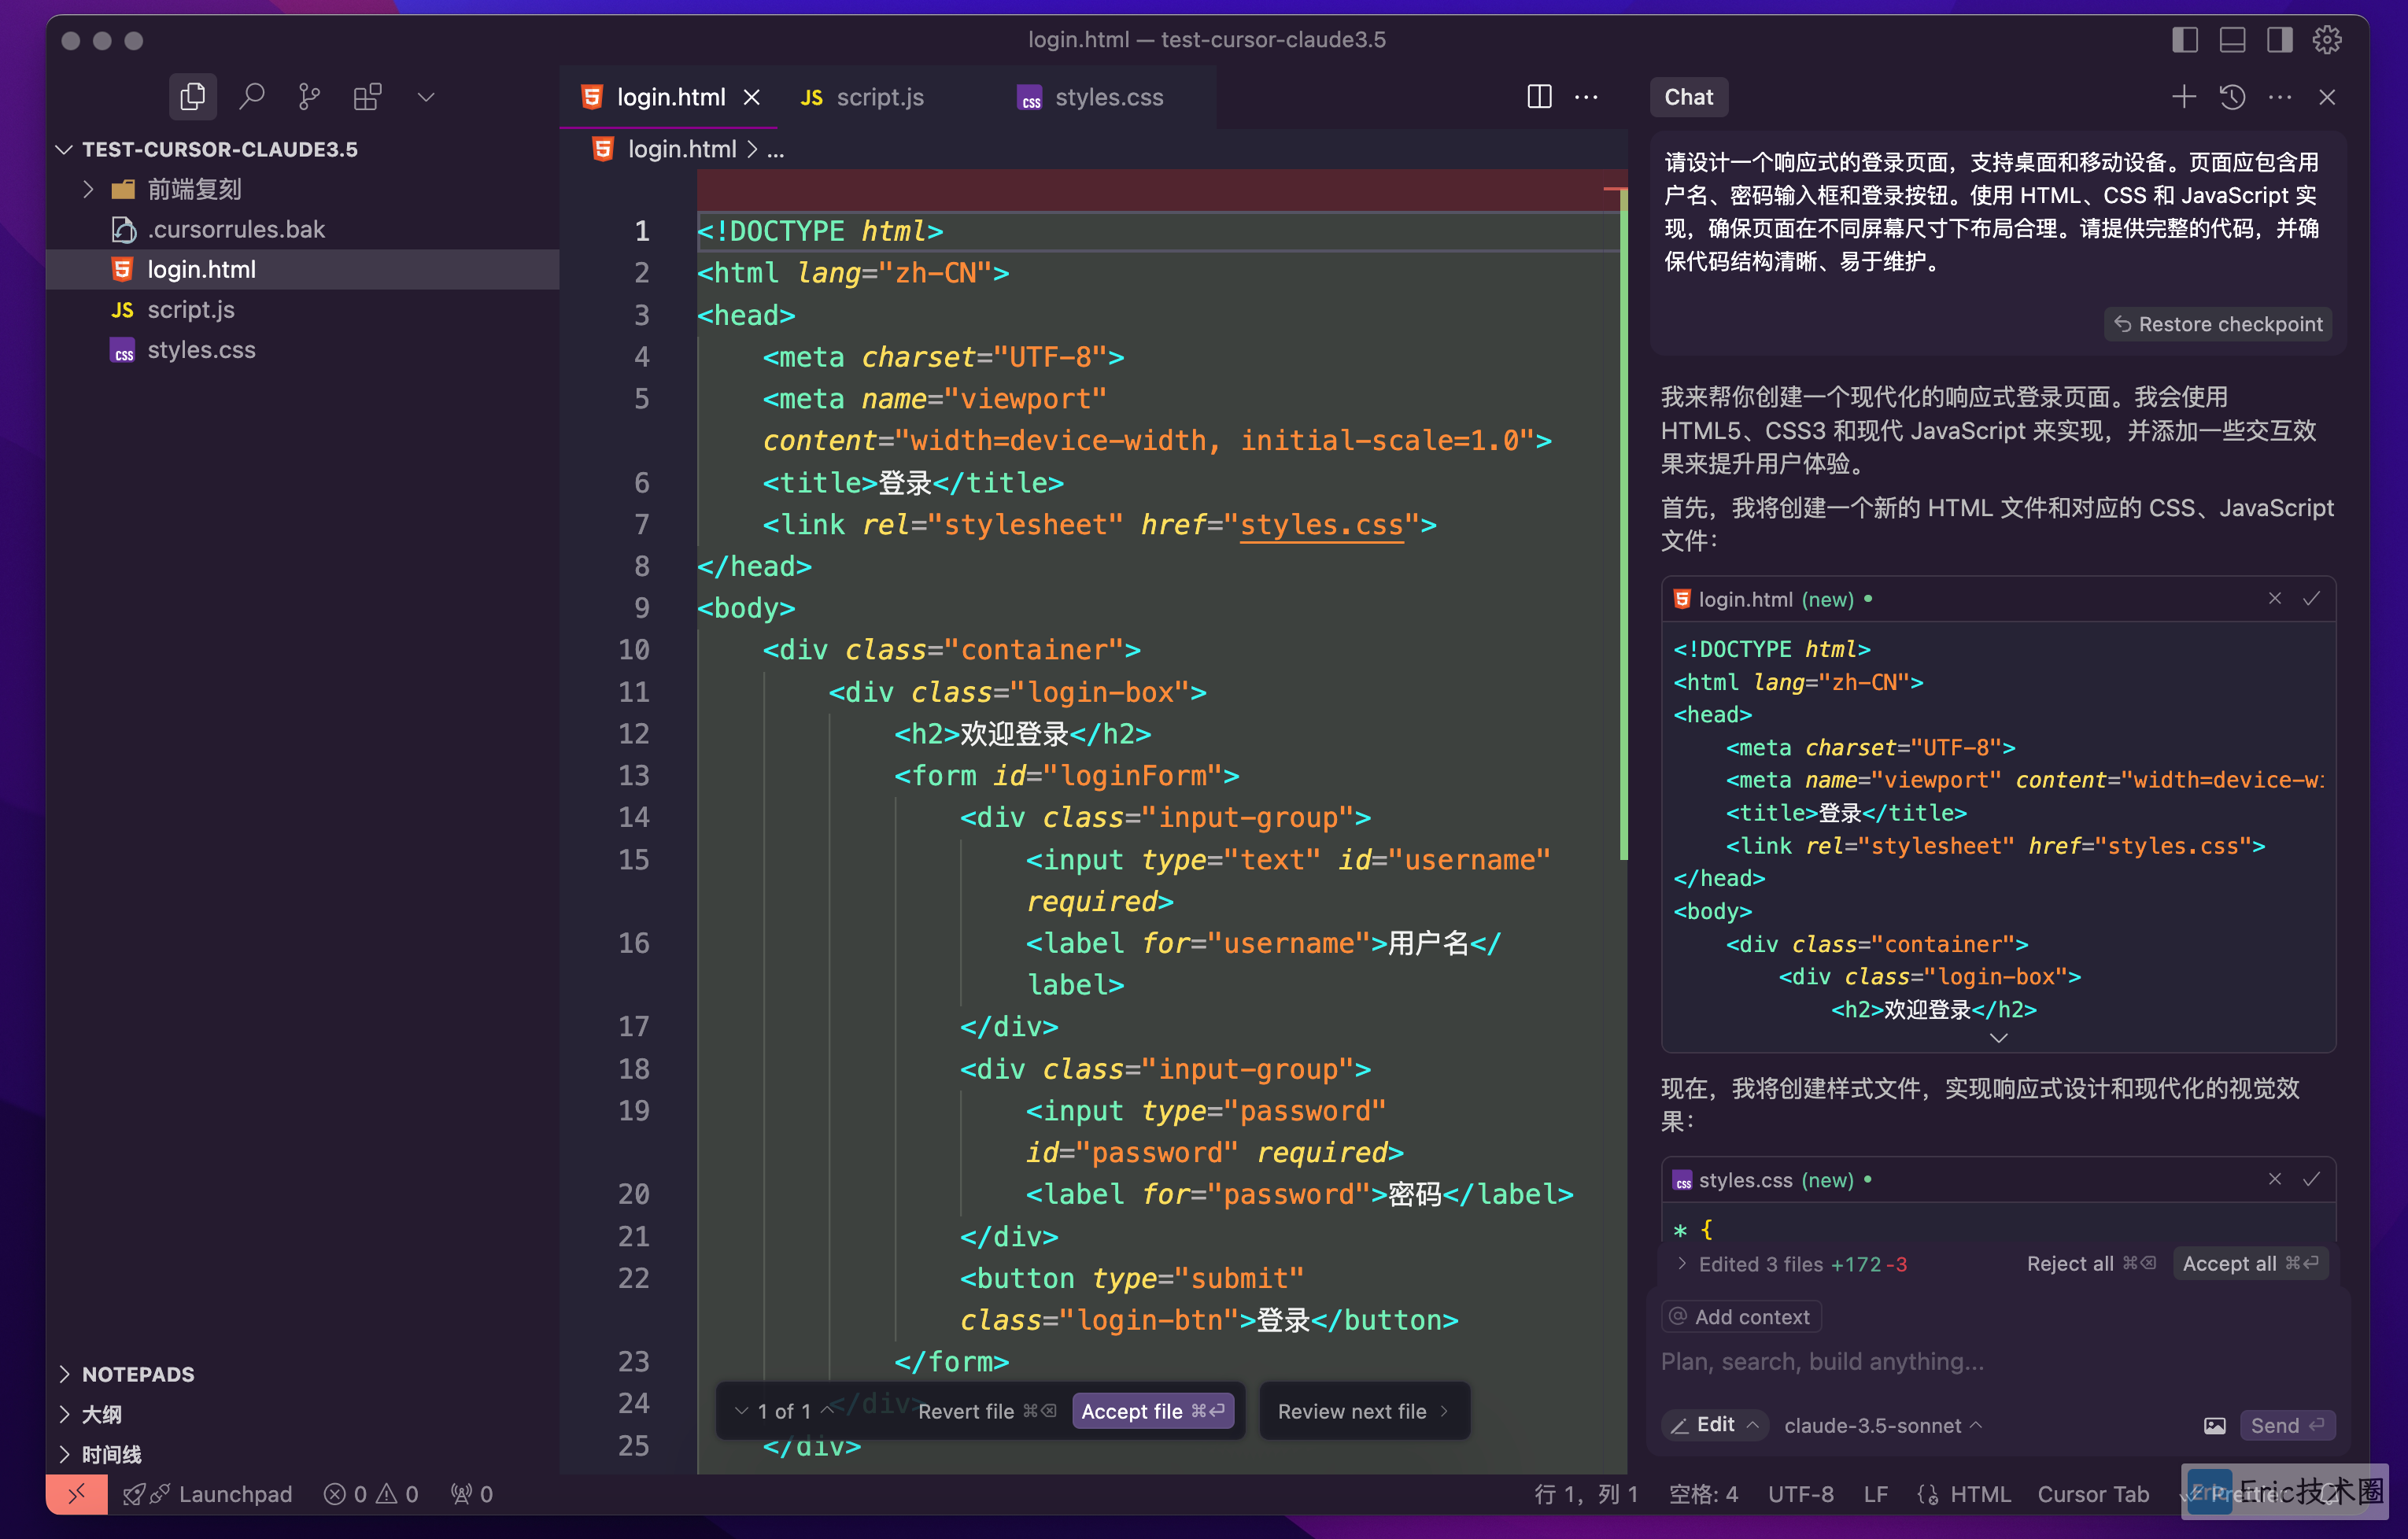2408x1539 pixels.
Task: Open the Edit mode dropdown
Action: [x=1714, y=1425]
